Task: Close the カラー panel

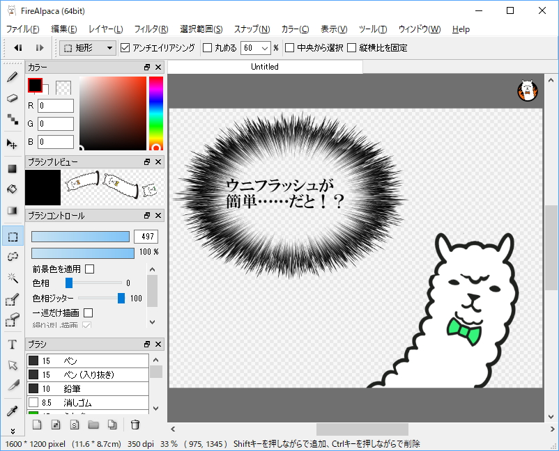Action: tap(159, 68)
